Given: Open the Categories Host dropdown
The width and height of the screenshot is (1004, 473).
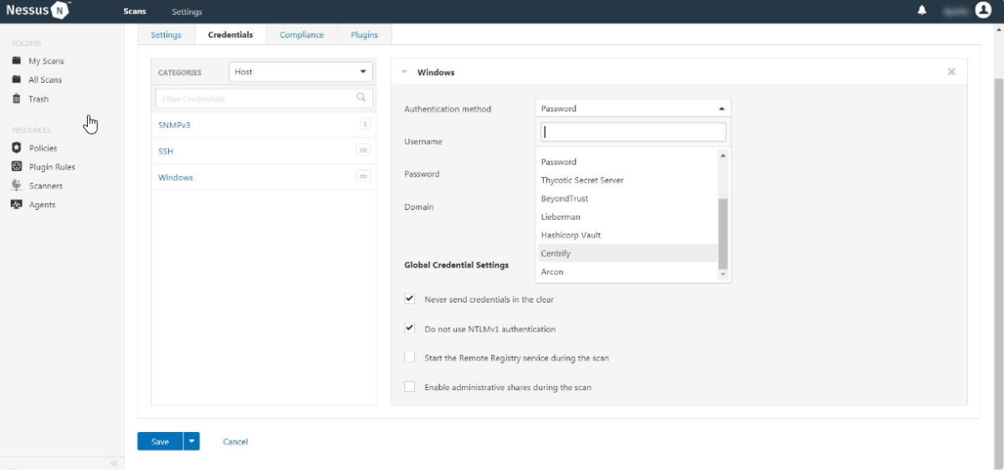Looking at the screenshot, I should 300,72.
